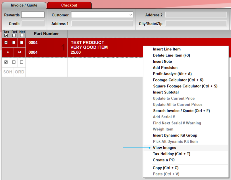Select Tax Holiday (Ctrl + T)
231x180 pixels.
pyautogui.click(x=171, y=154)
